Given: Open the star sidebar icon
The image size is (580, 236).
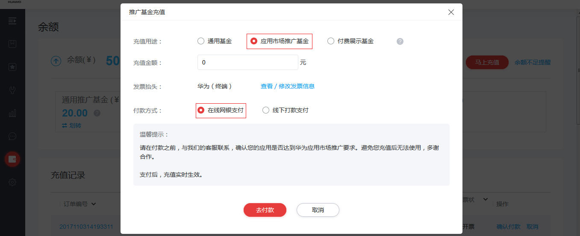Looking at the screenshot, I should tap(12, 67).
